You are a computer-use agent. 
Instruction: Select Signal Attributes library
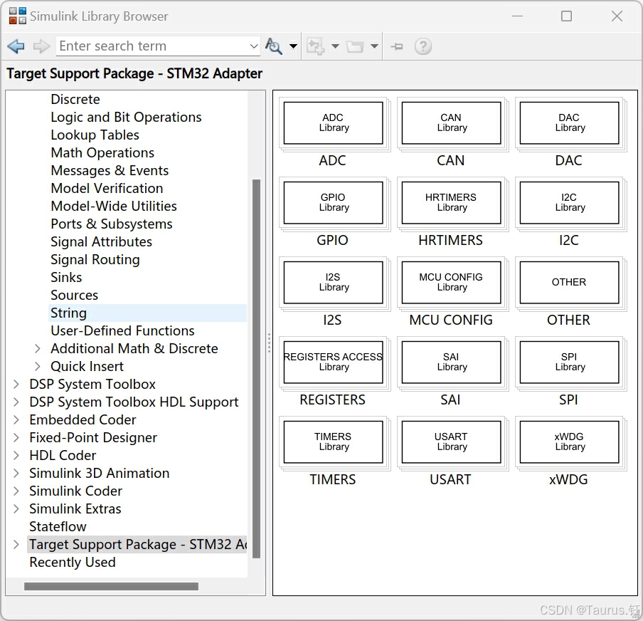coord(101,242)
